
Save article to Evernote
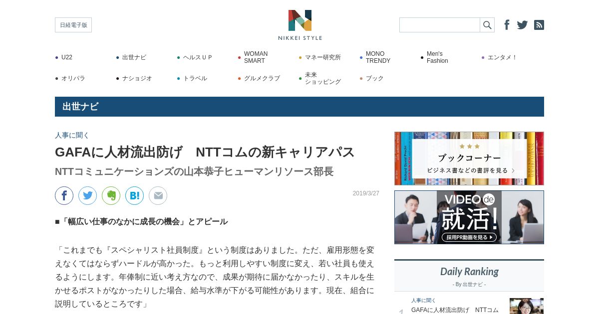111,195
